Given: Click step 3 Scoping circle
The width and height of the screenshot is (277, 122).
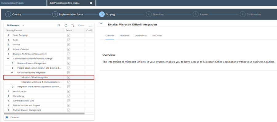Looking at the screenshot, I should pyautogui.click(x=102, y=14).
